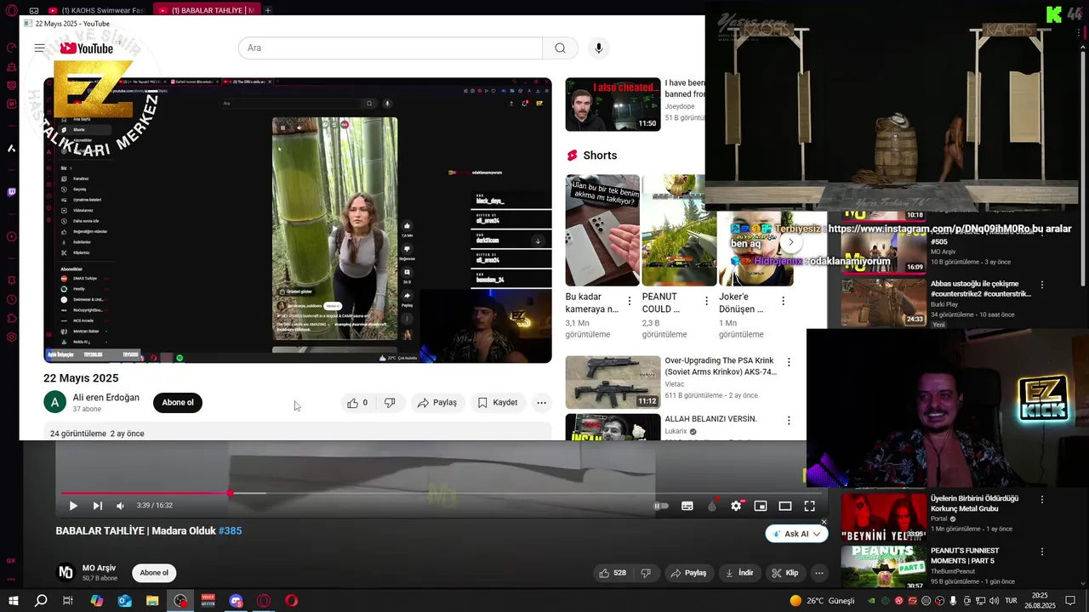Viewport: 1089px width, 612px height.
Task: Open options for Bu kadar kameraya short
Action: tap(630, 301)
